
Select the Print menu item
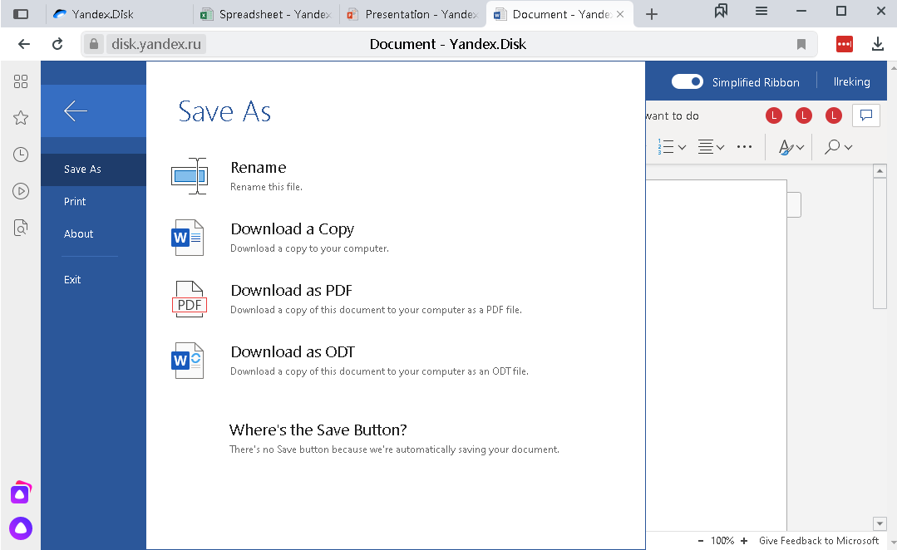75,201
